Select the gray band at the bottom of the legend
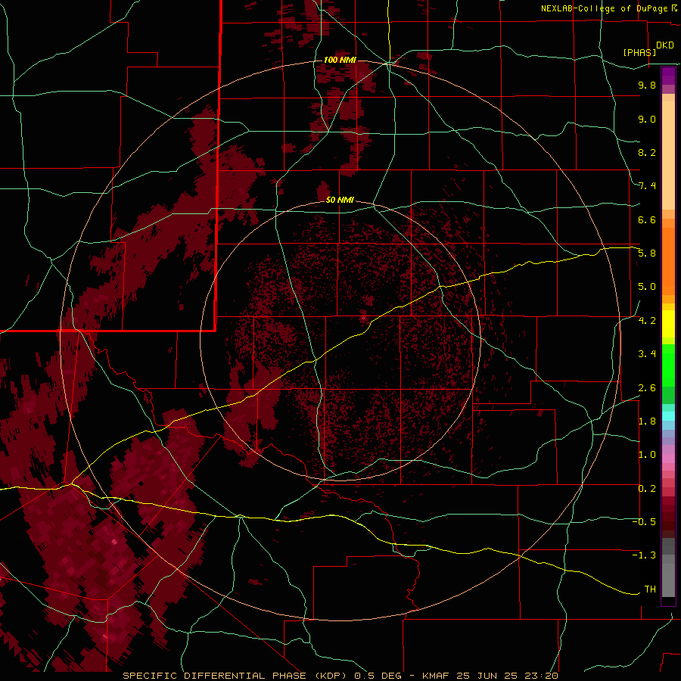This screenshot has height=681, width=681. click(668, 577)
